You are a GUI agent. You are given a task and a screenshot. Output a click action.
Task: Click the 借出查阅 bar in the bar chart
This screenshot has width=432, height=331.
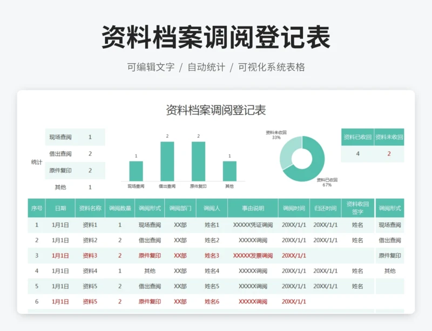tap(167, 161)
